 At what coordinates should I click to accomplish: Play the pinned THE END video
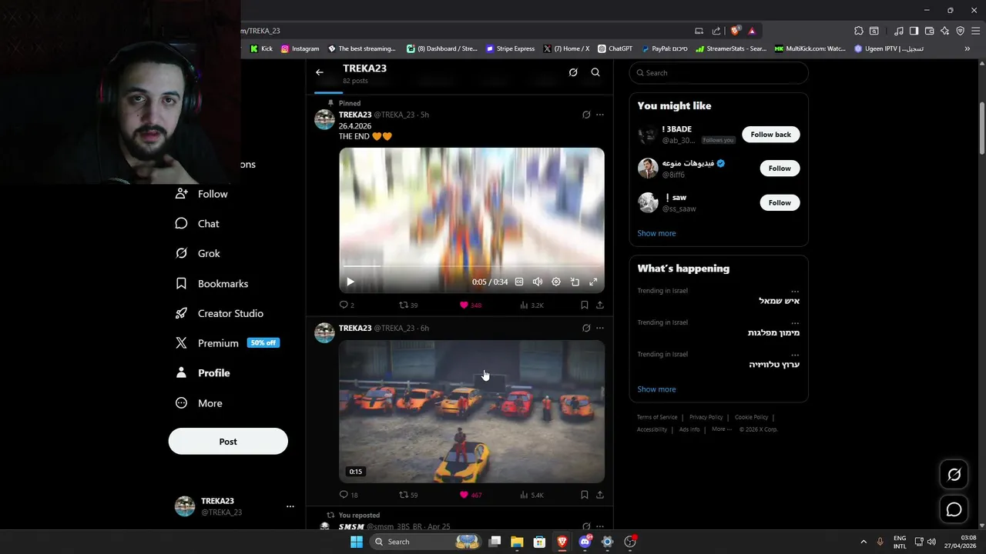(350, 282)
